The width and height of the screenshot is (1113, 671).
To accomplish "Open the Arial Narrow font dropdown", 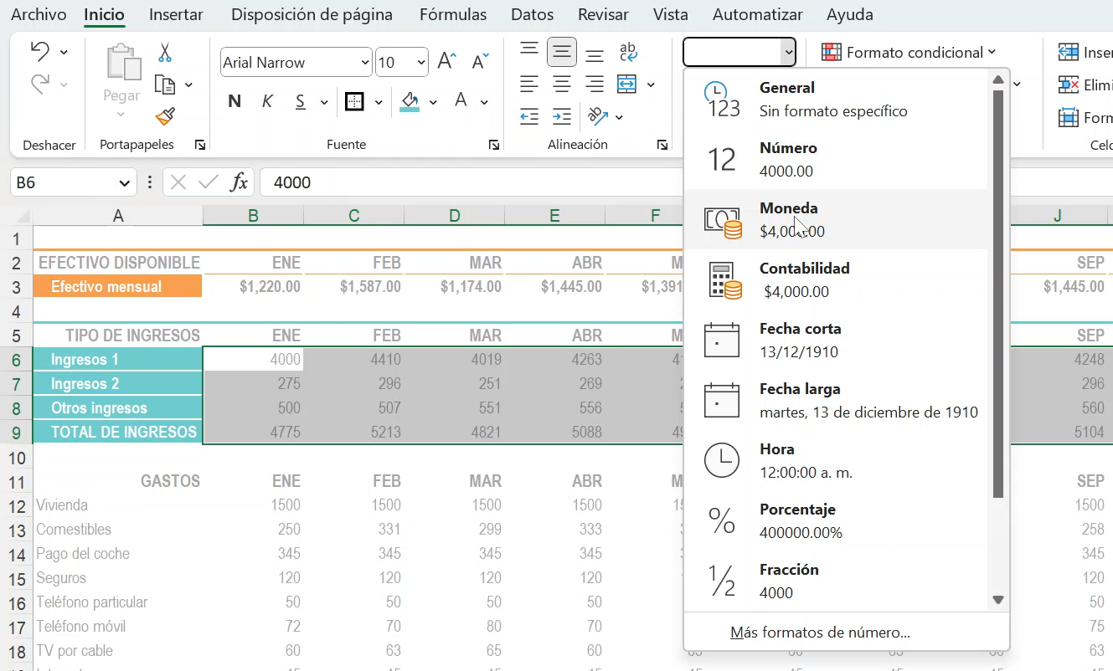I will (366, 62).
